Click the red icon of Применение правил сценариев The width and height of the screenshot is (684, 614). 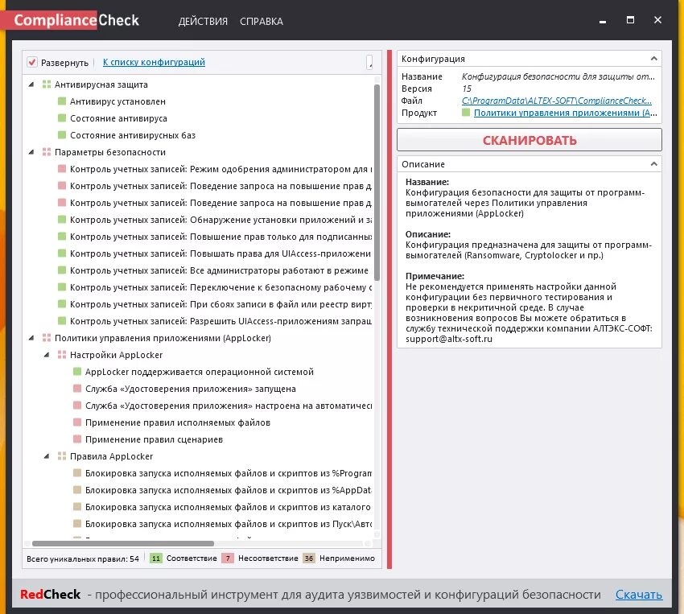tap(77, 439)
